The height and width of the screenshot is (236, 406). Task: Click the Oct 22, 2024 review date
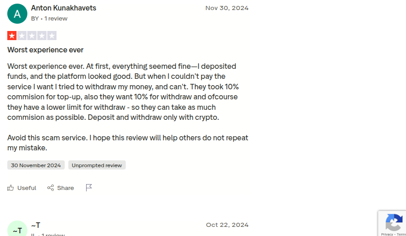click(x=227, y=225)
